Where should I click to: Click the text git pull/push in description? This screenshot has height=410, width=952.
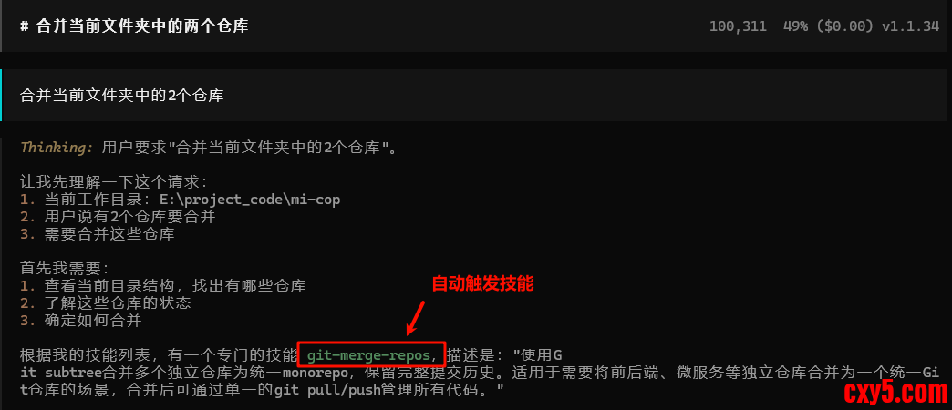(315, 389)
